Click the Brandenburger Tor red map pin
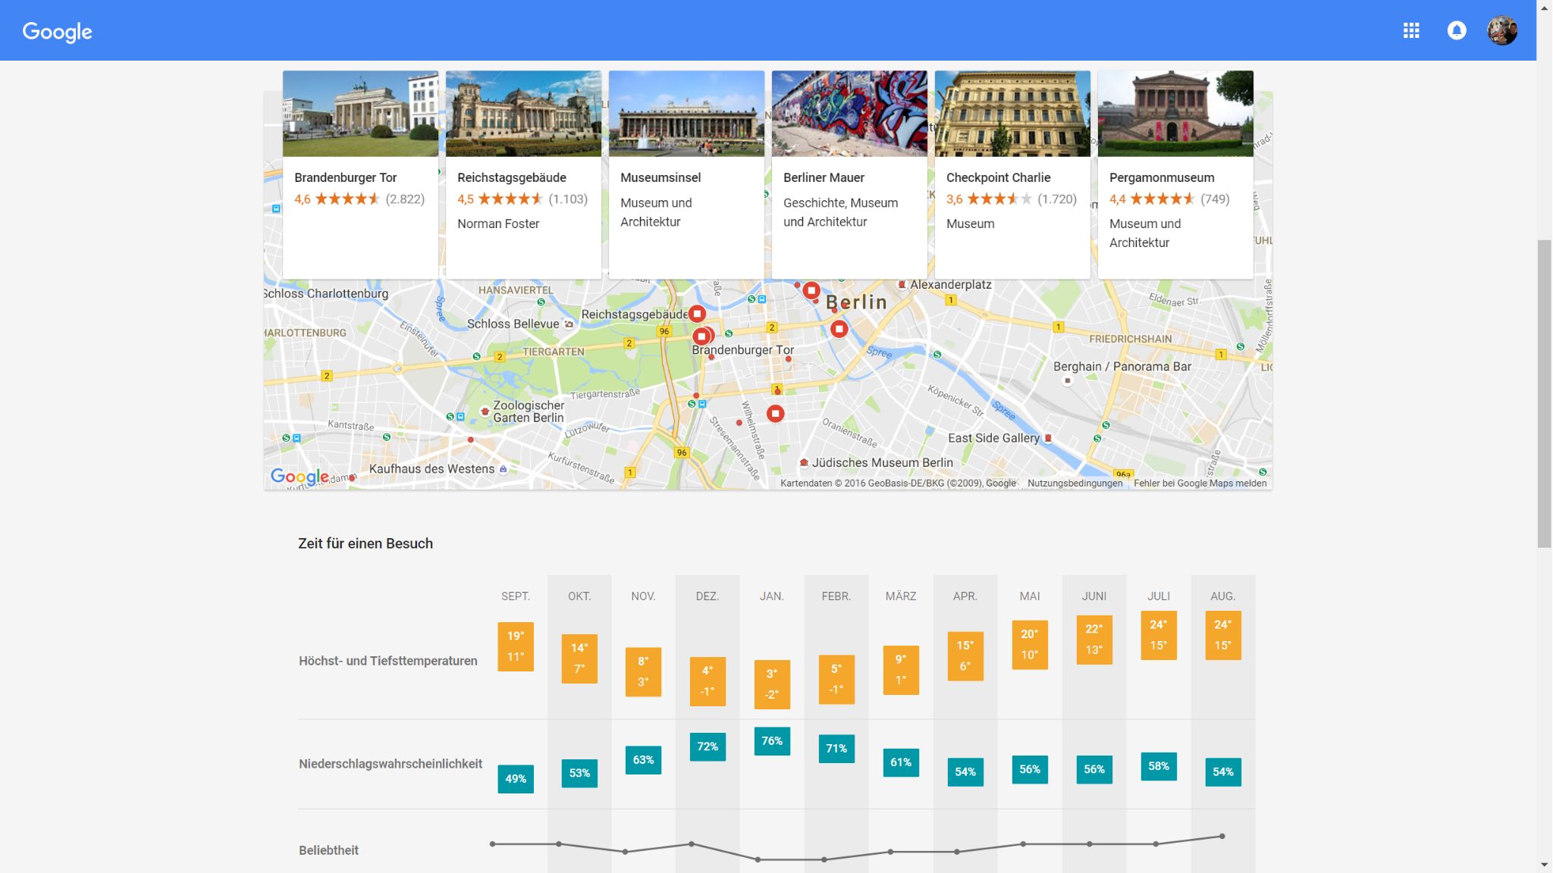This screenshot has width=1553, height=873. coord(702,336)
